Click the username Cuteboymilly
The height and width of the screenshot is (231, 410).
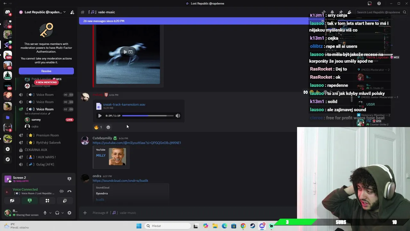coord(102,138)
